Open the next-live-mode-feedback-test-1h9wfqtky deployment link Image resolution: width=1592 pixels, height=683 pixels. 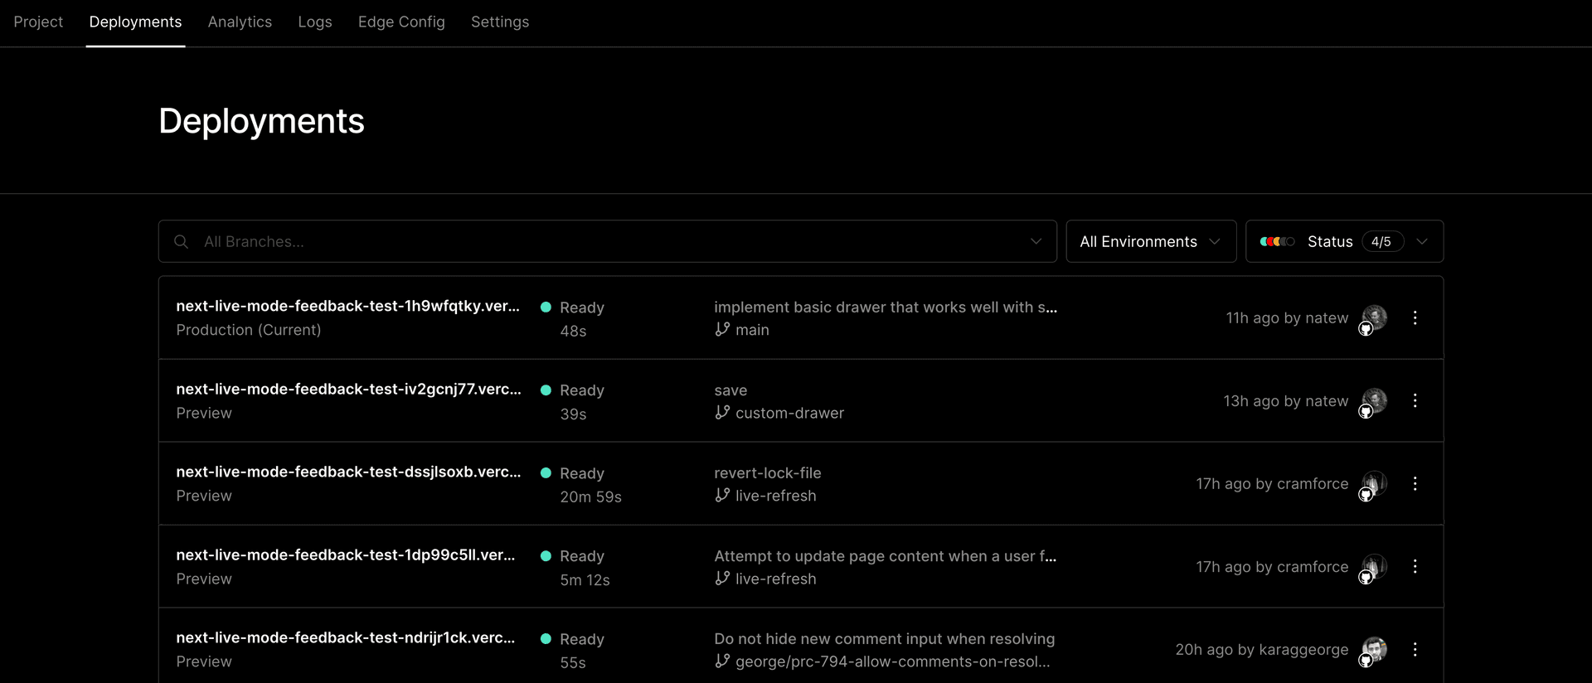[x=347, y=306]
